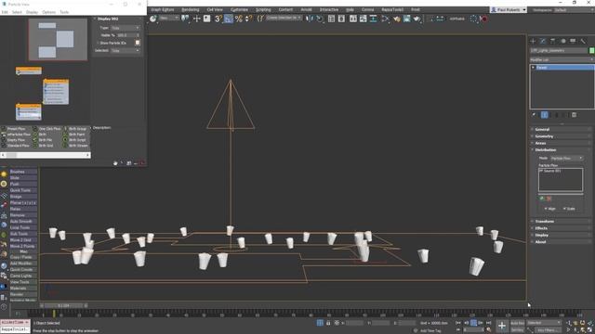Click the green add icon under Particle Flow list
The height and width of the screenshot is (334, 595).
pos(542,198)
